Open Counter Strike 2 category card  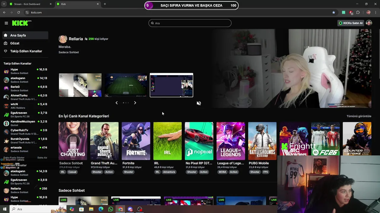(x=357, y=139)
